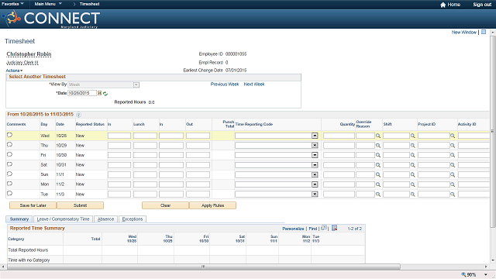This screenshot has height=279, width=496.
Task: Switch to the Leave / Compensatory Time tab
Action: pyautogui.click(x=63, y=219)
